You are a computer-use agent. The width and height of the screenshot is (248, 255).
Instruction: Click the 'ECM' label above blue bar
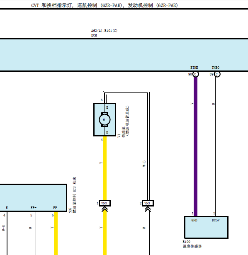click(94, 35)
